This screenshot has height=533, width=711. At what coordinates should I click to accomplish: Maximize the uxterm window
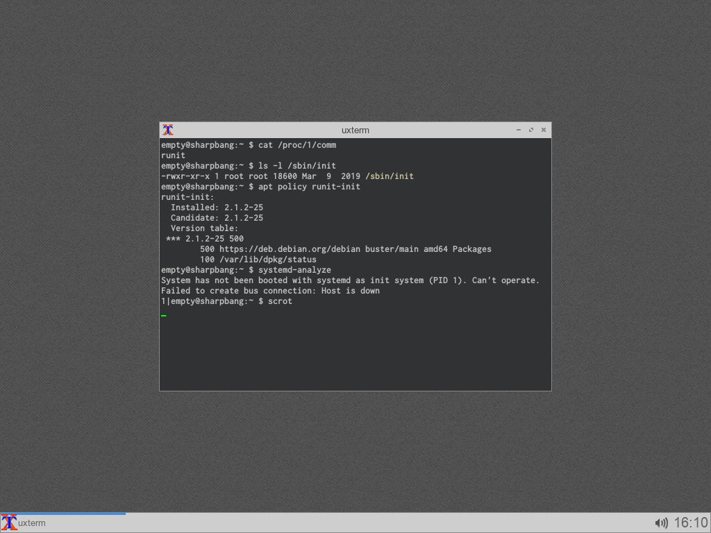(531, 130)
